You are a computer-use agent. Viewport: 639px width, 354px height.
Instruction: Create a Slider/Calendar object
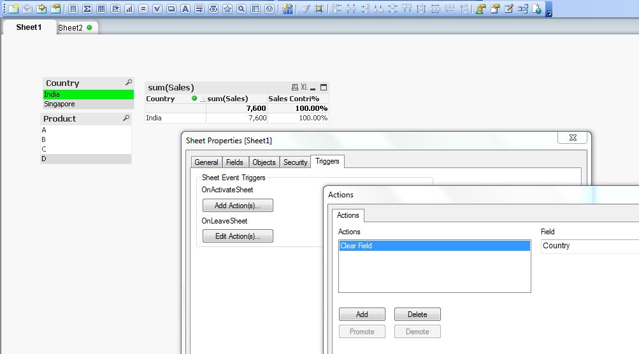pos(213,8)
